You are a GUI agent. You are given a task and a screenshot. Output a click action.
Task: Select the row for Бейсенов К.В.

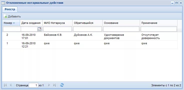(90, 36)
